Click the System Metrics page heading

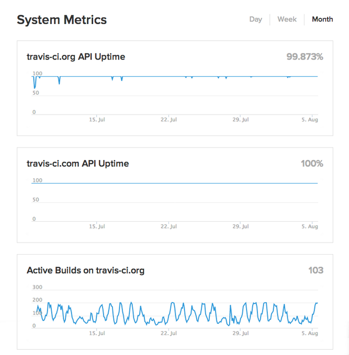(x=62, y=20)
